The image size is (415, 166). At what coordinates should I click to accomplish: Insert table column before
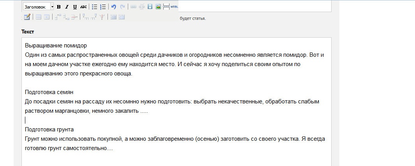85,17
